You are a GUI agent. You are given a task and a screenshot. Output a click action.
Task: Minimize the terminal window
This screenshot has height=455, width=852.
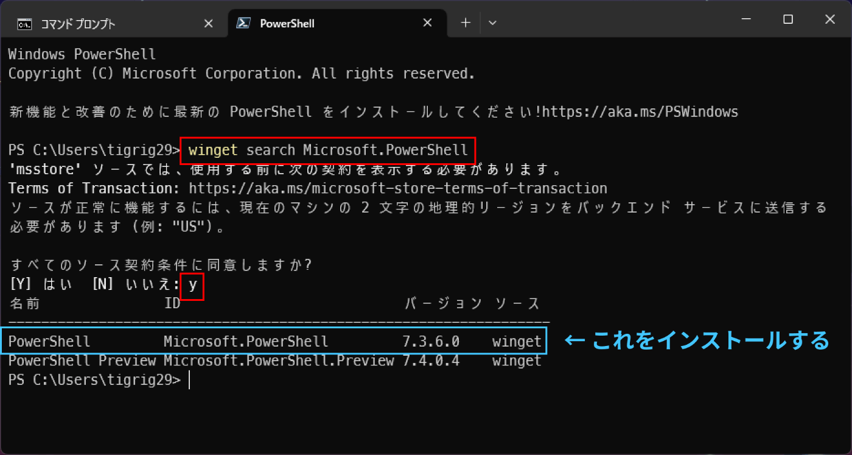coord(745,20)
